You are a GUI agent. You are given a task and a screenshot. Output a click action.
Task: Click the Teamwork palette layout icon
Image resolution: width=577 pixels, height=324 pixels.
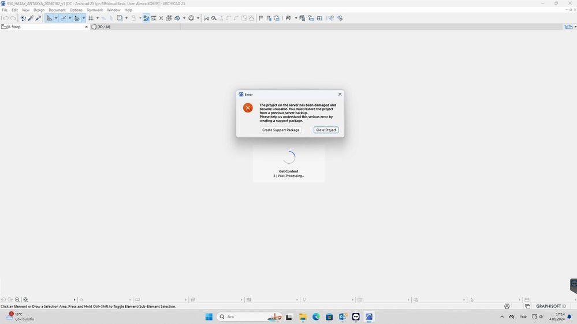pos(319,18)
